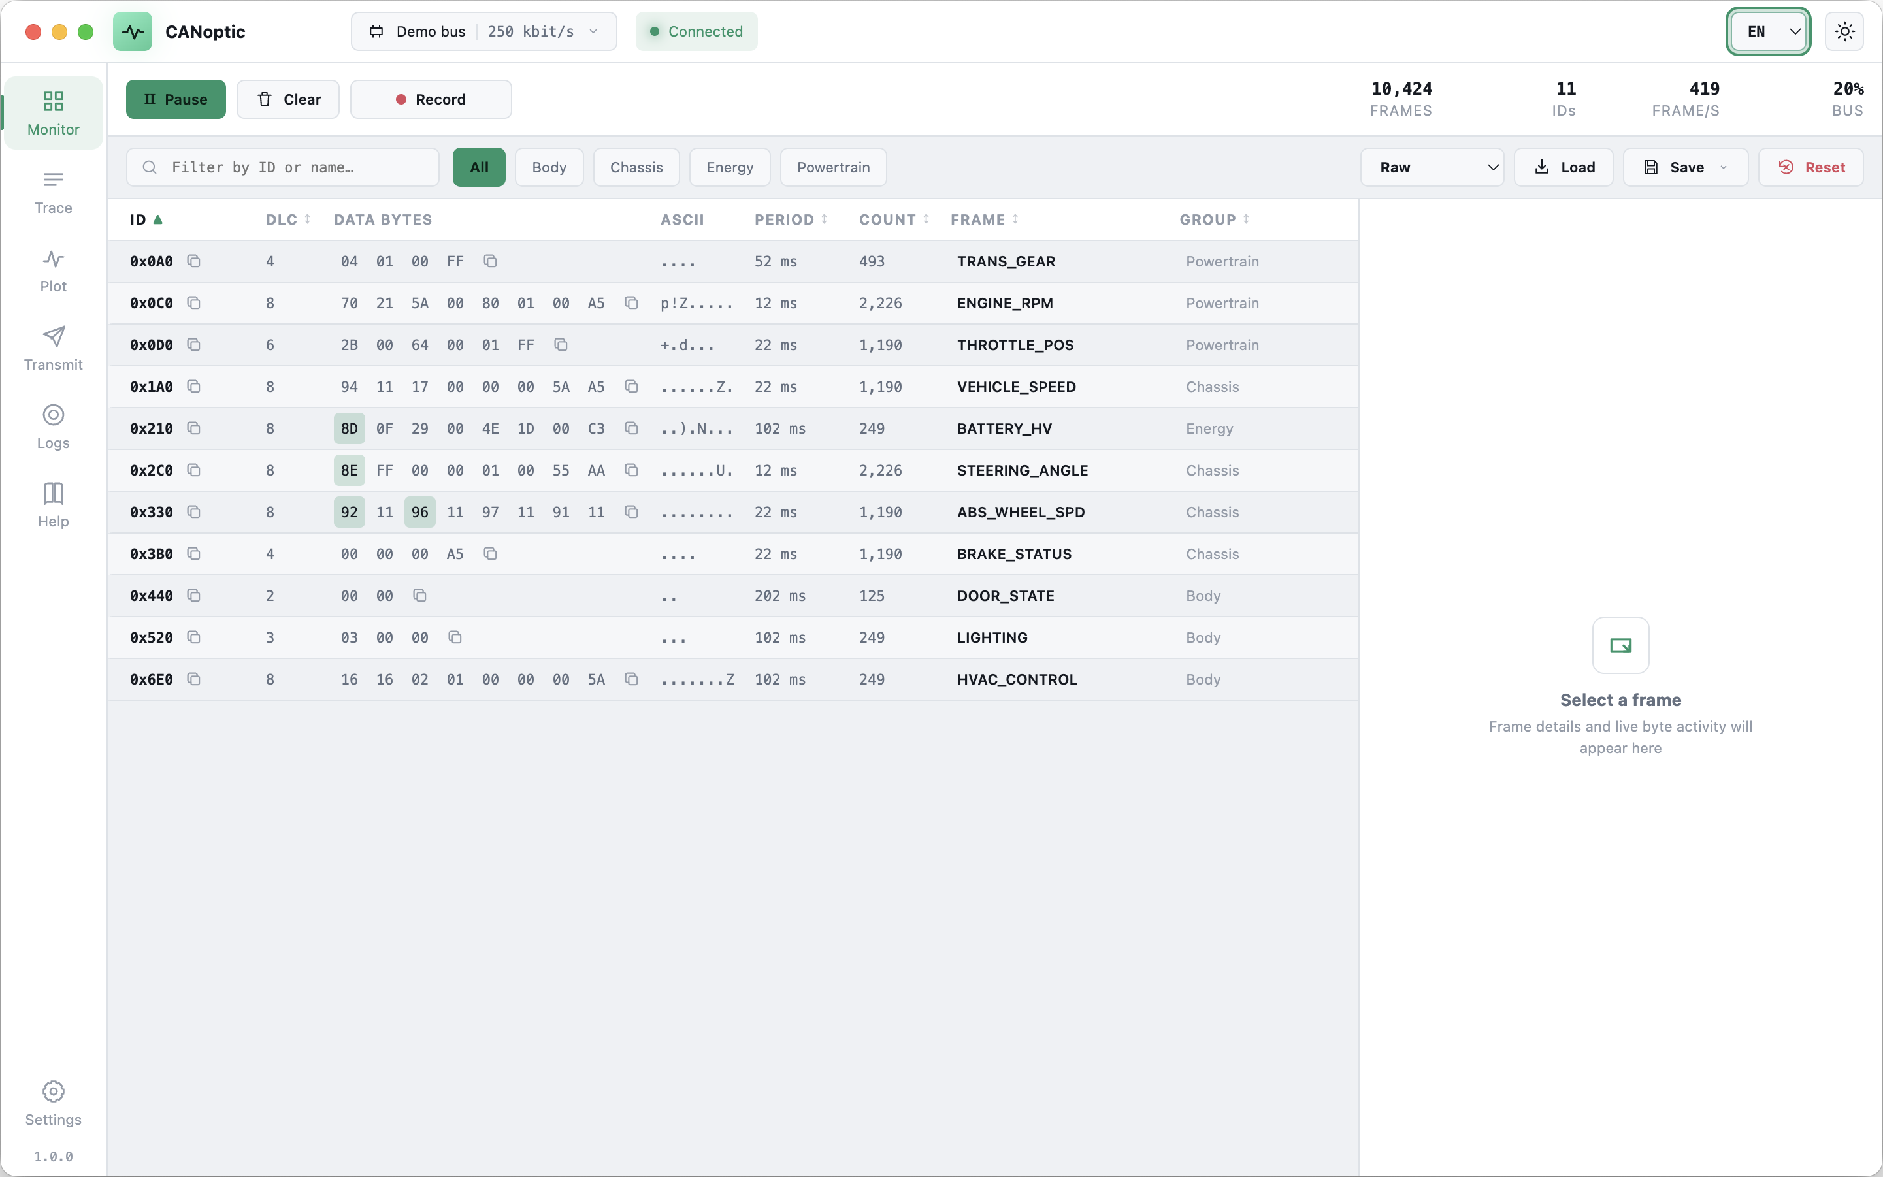Filter frames by Energy group

[730, 167]
